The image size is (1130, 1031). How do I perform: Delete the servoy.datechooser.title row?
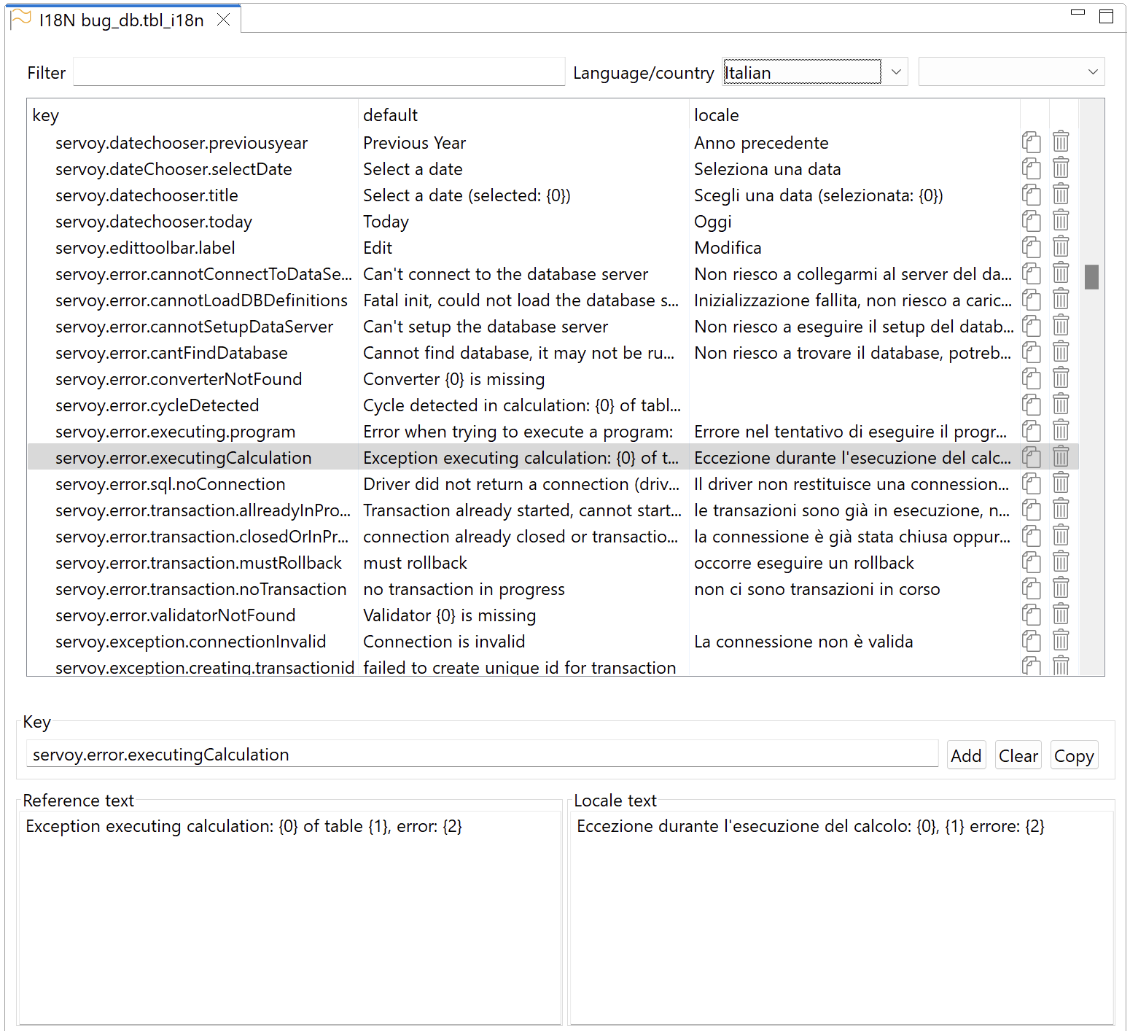pyautogui.click(x=1061, y=195)
